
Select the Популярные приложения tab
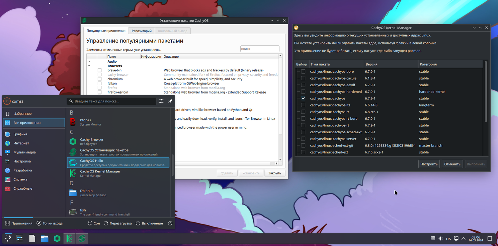pos(106,31)
